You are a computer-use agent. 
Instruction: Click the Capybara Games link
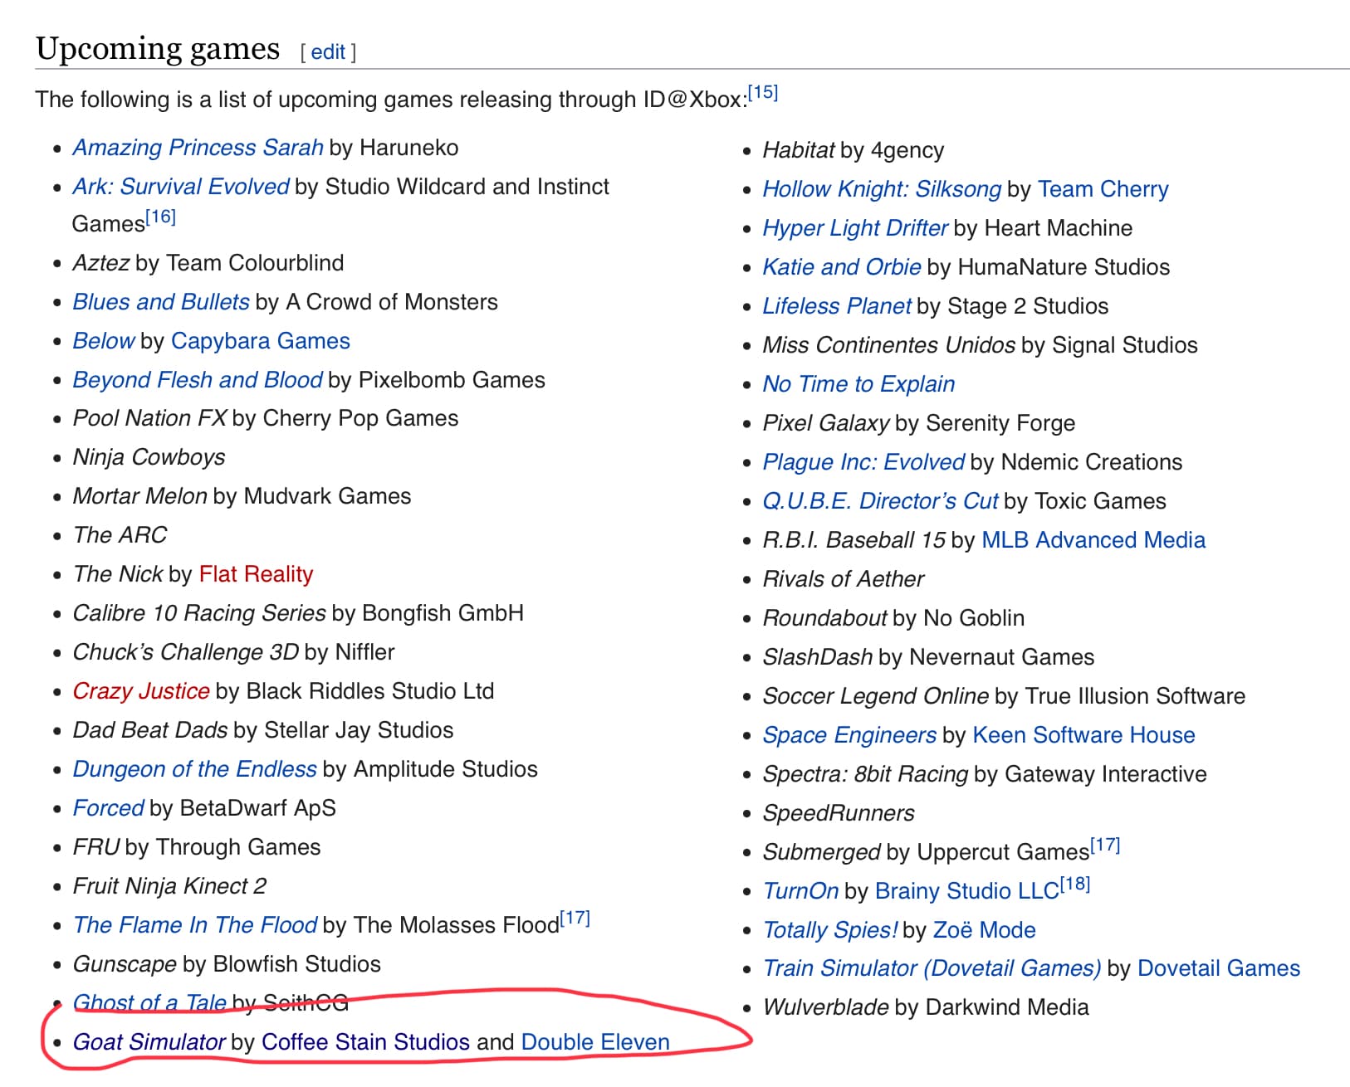(260, 341)
